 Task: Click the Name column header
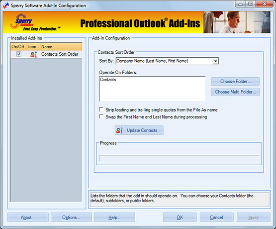61,47
